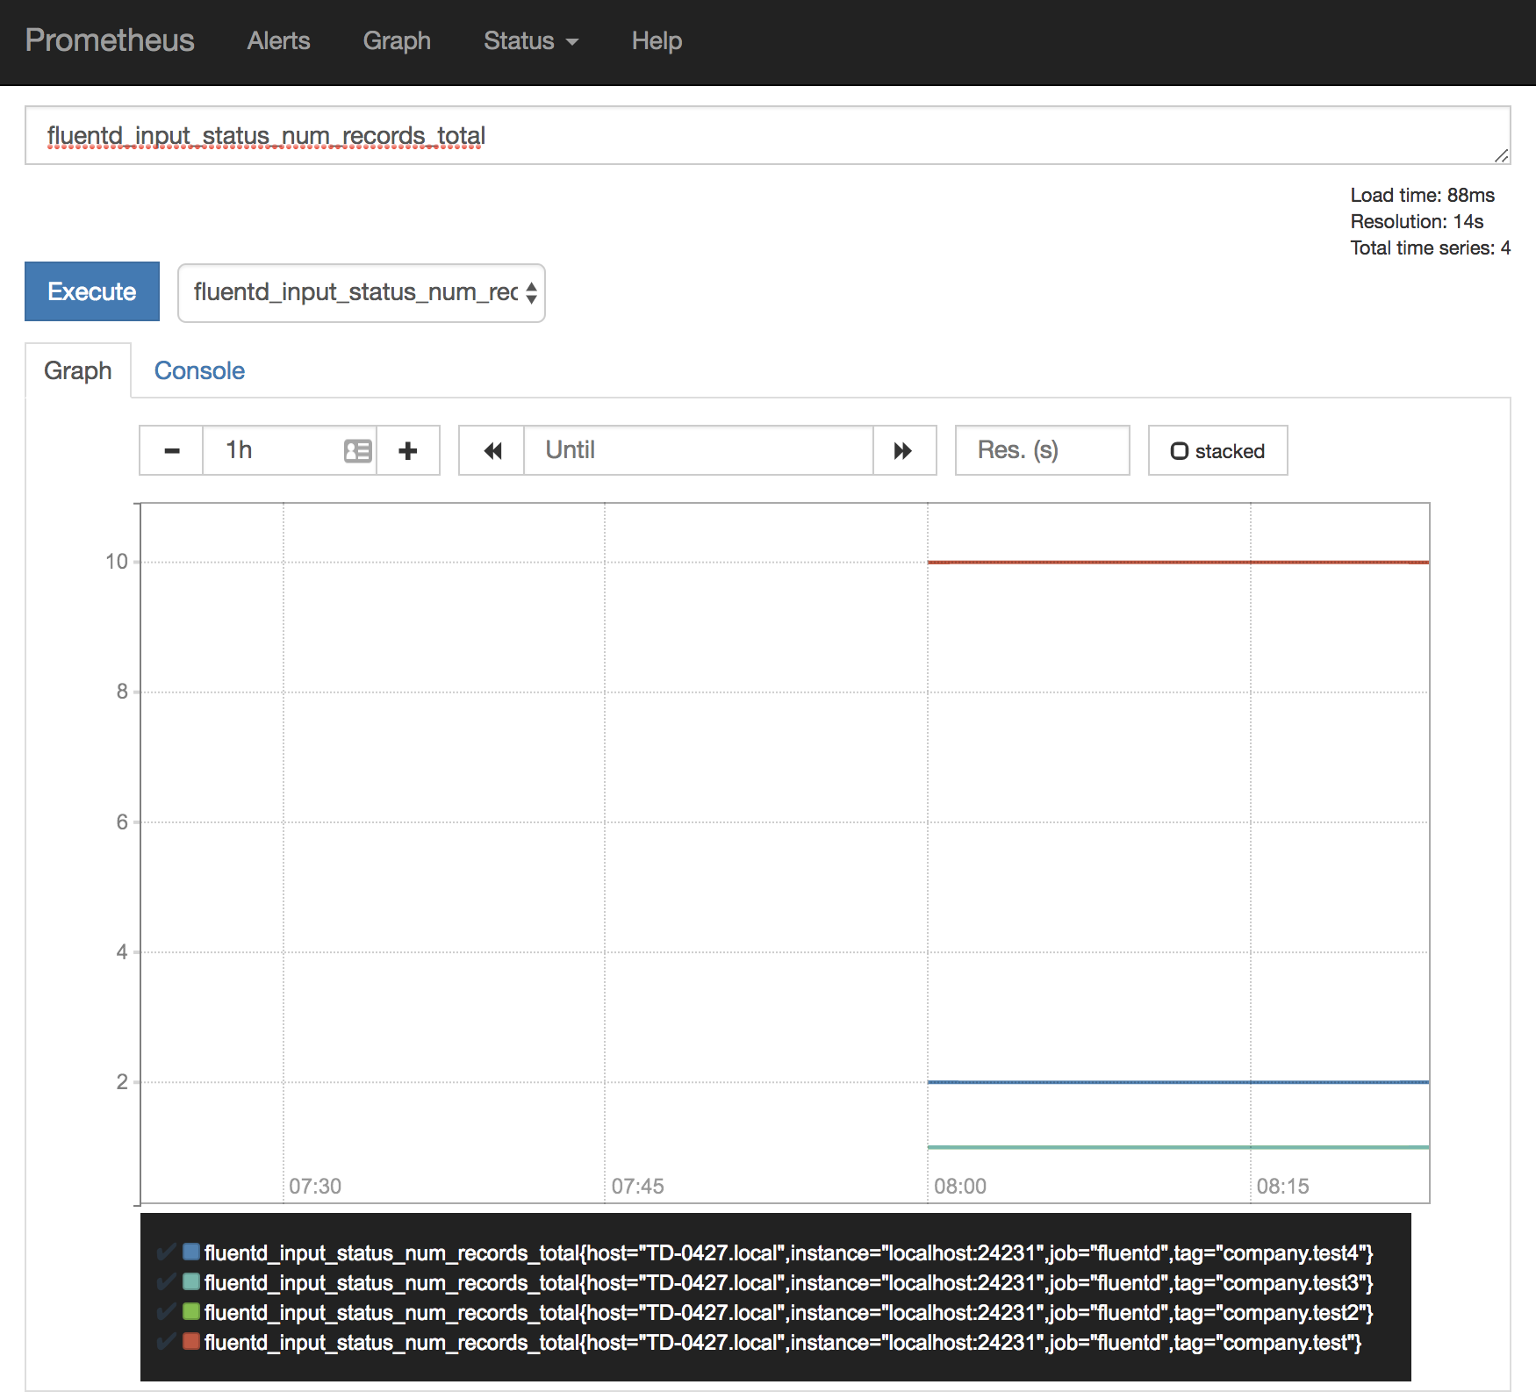Click the Res. (s) resolution field
This screenshot has width=1536, height=1399.
point(1042,450)
